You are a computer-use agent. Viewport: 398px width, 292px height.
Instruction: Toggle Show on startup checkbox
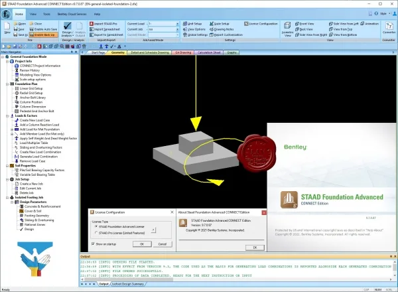click(93, 244)
